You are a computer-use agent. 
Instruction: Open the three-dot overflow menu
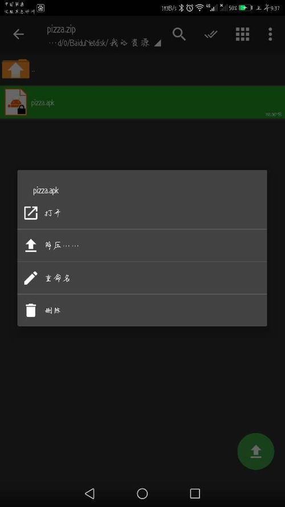coord(270,34)
